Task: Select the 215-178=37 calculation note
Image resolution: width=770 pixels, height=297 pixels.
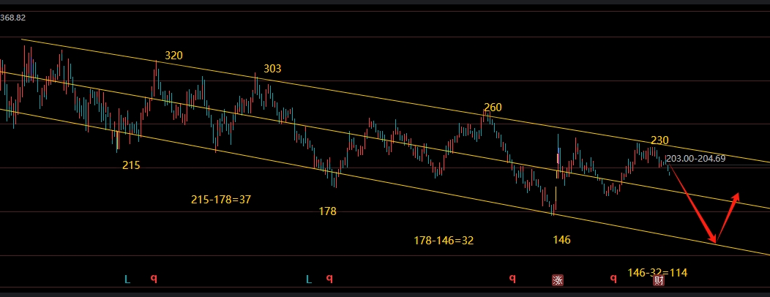Action: point(221,199)
